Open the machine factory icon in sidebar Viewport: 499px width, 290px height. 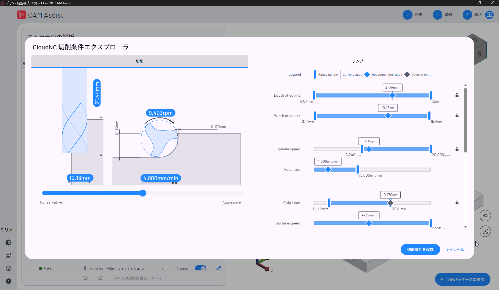[9, 256]
